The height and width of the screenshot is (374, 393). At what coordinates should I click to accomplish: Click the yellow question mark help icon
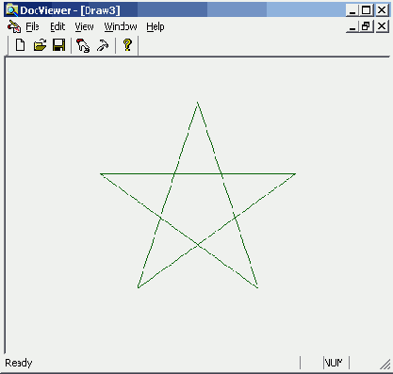127,45
